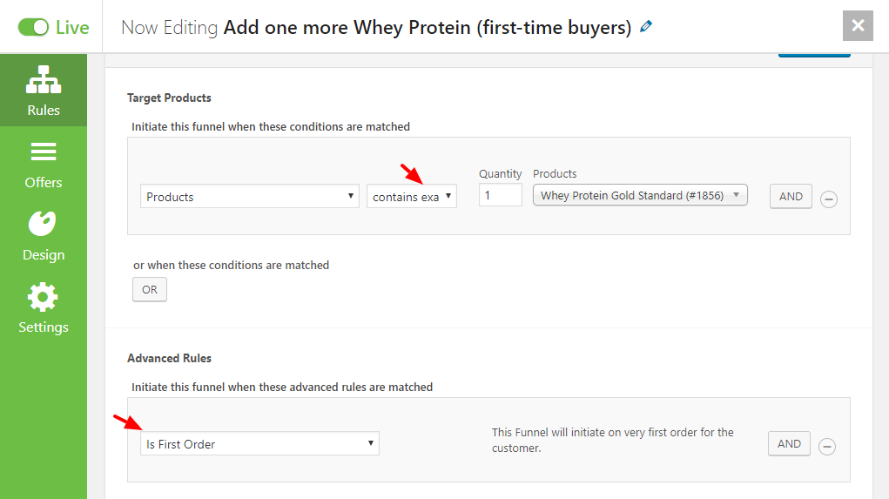Open the Offers section icon
The image size is (889, 499).
[x=43, y=152]
